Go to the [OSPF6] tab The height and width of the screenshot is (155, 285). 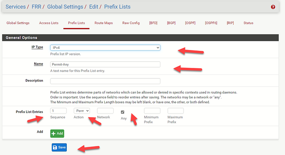211,23
